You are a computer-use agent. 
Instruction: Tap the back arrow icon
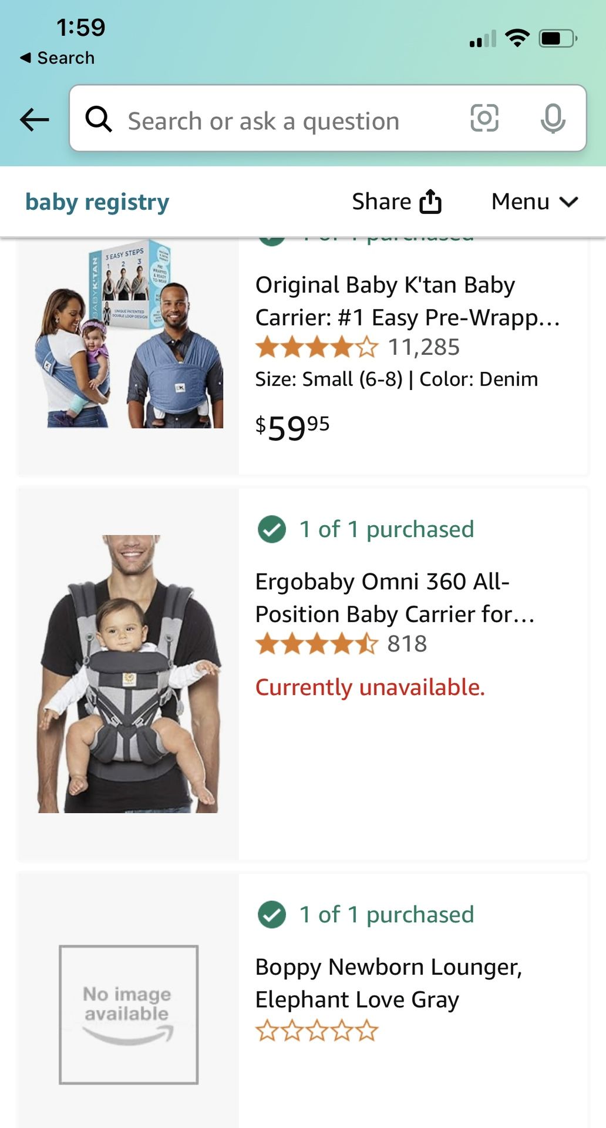coord(34,120)
